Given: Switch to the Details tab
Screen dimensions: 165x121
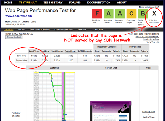Looking at the screenshot, I should click(x=22, y=30).
